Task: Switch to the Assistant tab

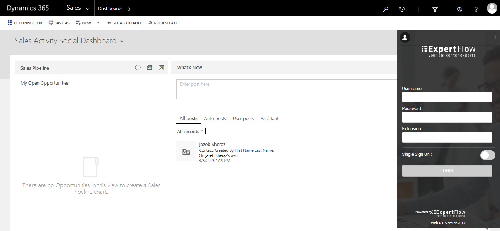Action: [269, 119]
